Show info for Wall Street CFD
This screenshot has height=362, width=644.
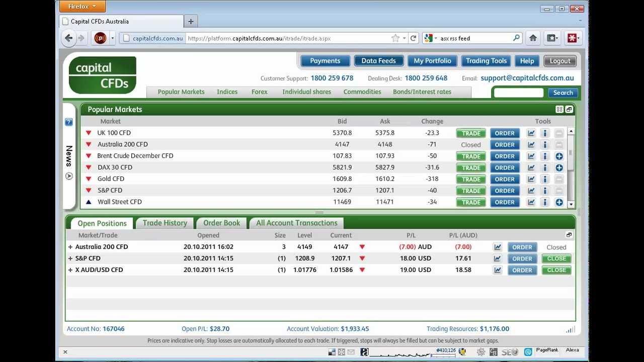[x=544, y=202]
